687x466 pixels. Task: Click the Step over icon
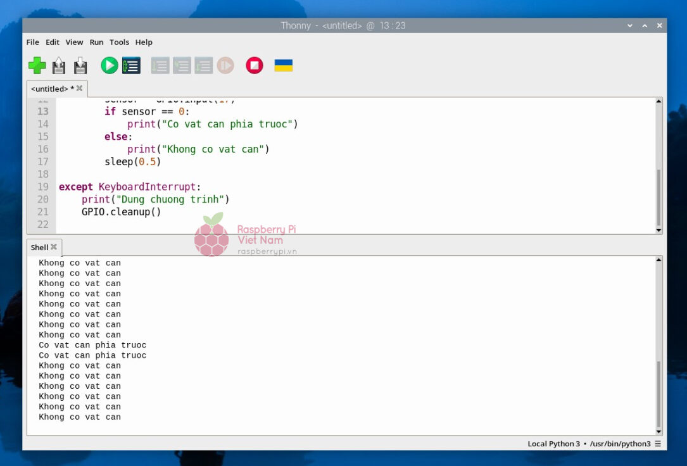click(160, 65)
